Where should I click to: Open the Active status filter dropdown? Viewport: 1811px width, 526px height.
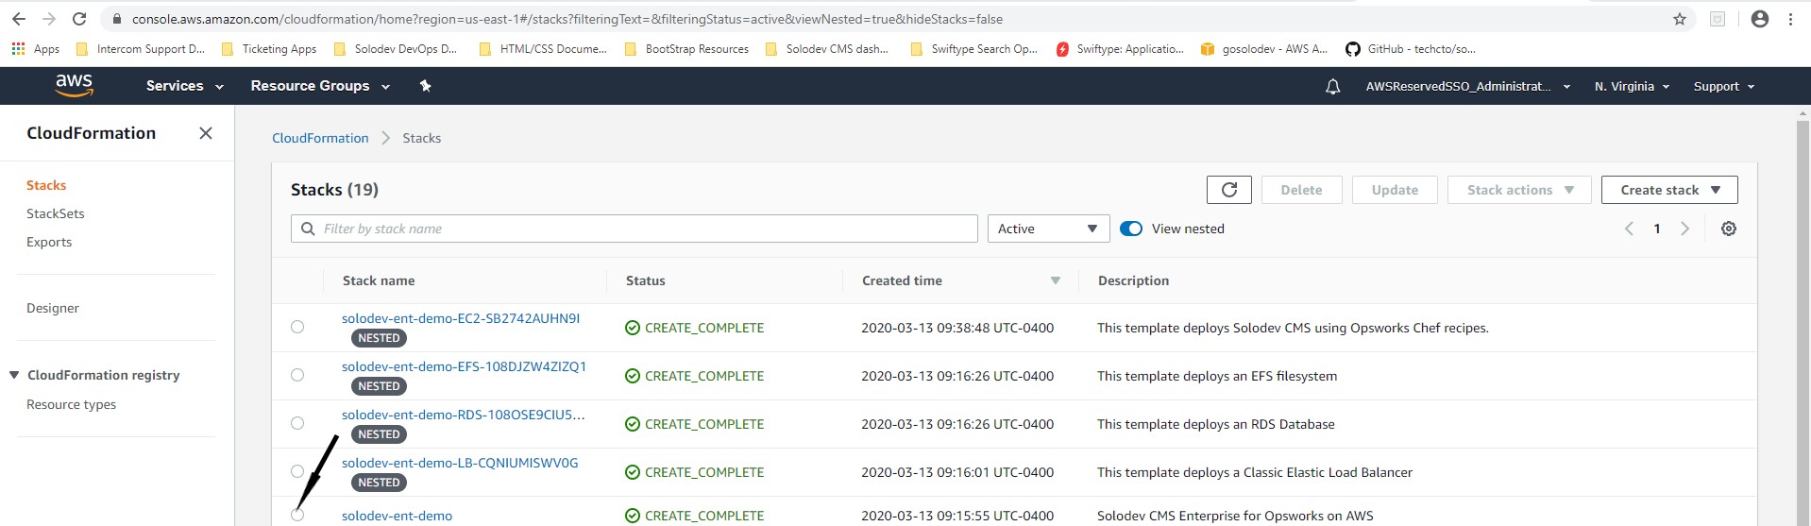point(1048,229)
